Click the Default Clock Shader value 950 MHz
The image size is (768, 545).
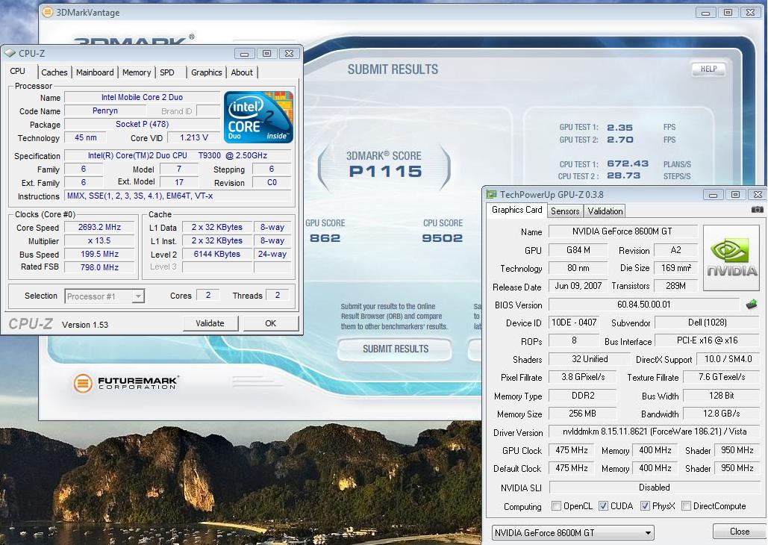pyautogui.click(x=737, y=468)
